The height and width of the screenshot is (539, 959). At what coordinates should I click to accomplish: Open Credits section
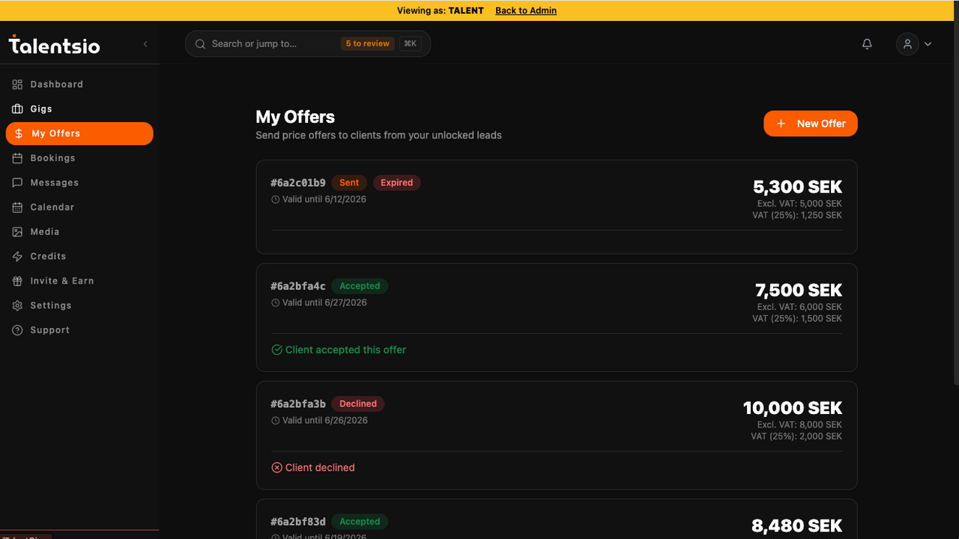pos(79,257)
